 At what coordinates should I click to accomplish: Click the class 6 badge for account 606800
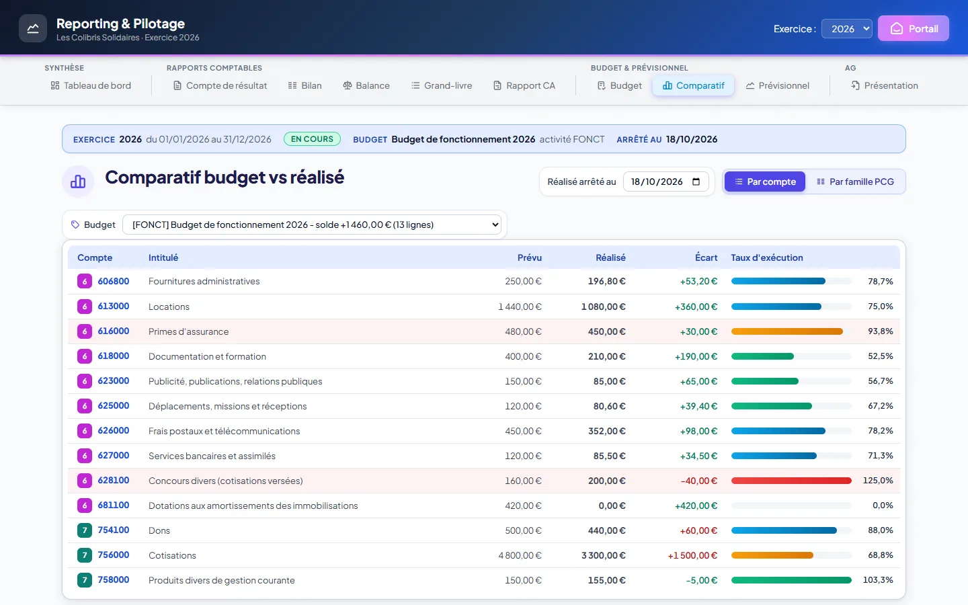pos(85,282)
